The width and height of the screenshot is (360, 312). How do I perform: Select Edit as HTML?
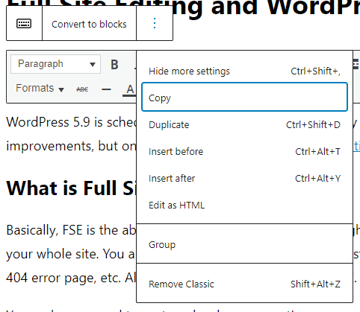pyautogui.click(x=244, y=206)
